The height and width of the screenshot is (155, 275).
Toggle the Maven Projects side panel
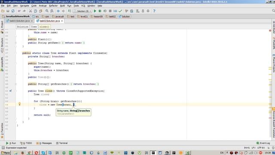point(273,63)
